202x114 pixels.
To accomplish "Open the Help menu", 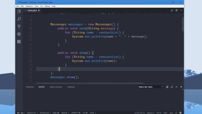I will 54,6.
